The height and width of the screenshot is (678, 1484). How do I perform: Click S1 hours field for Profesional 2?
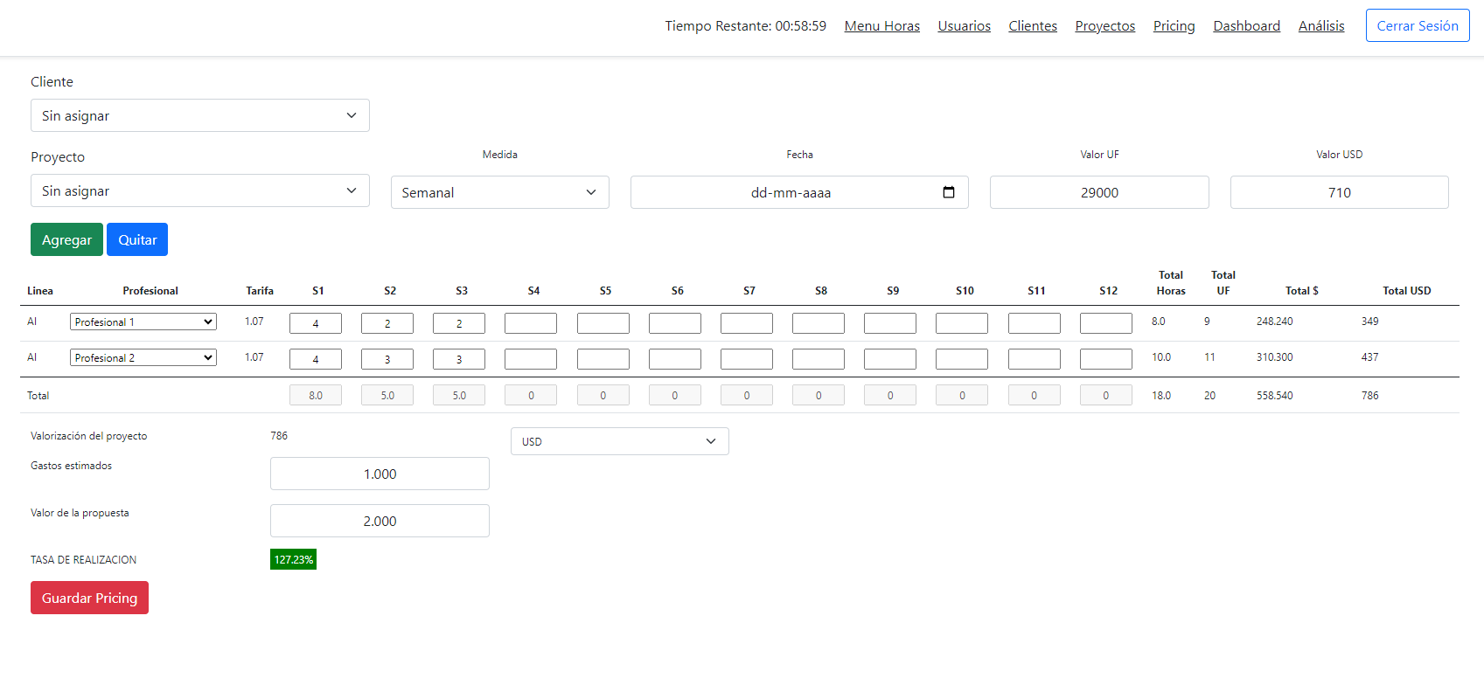(x=316, y=359)
